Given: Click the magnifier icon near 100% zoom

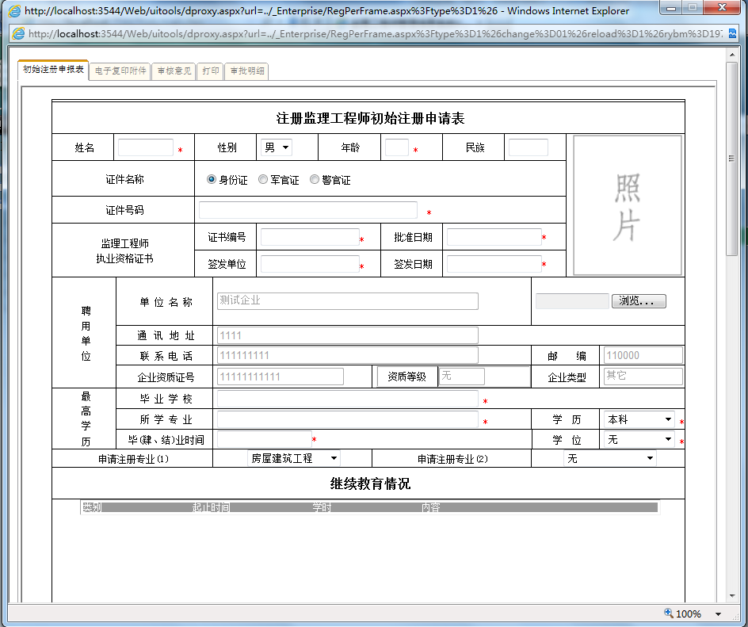Looking at the screenshot, I should 668,613.
